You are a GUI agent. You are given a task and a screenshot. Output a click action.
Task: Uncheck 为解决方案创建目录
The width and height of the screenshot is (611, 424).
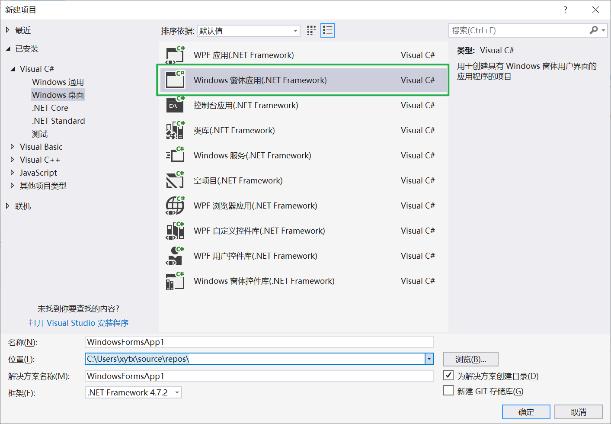pos(448,376)
